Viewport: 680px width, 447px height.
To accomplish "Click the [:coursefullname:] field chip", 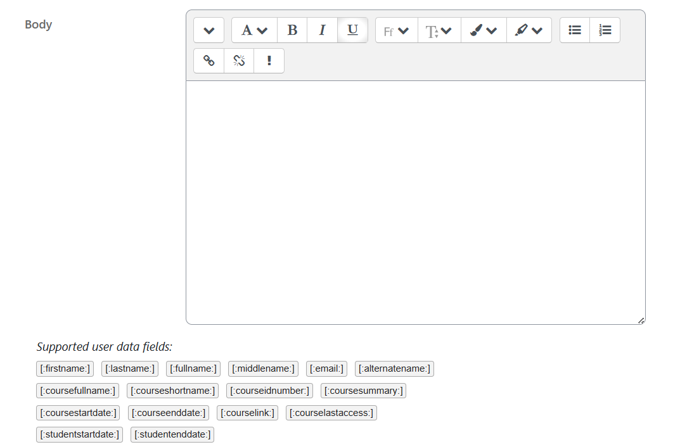I will (x=77, y=391).
